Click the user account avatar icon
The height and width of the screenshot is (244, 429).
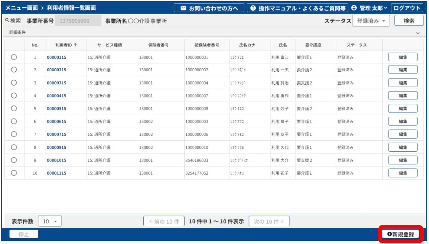pyautogui.click(x=354, y=8)
